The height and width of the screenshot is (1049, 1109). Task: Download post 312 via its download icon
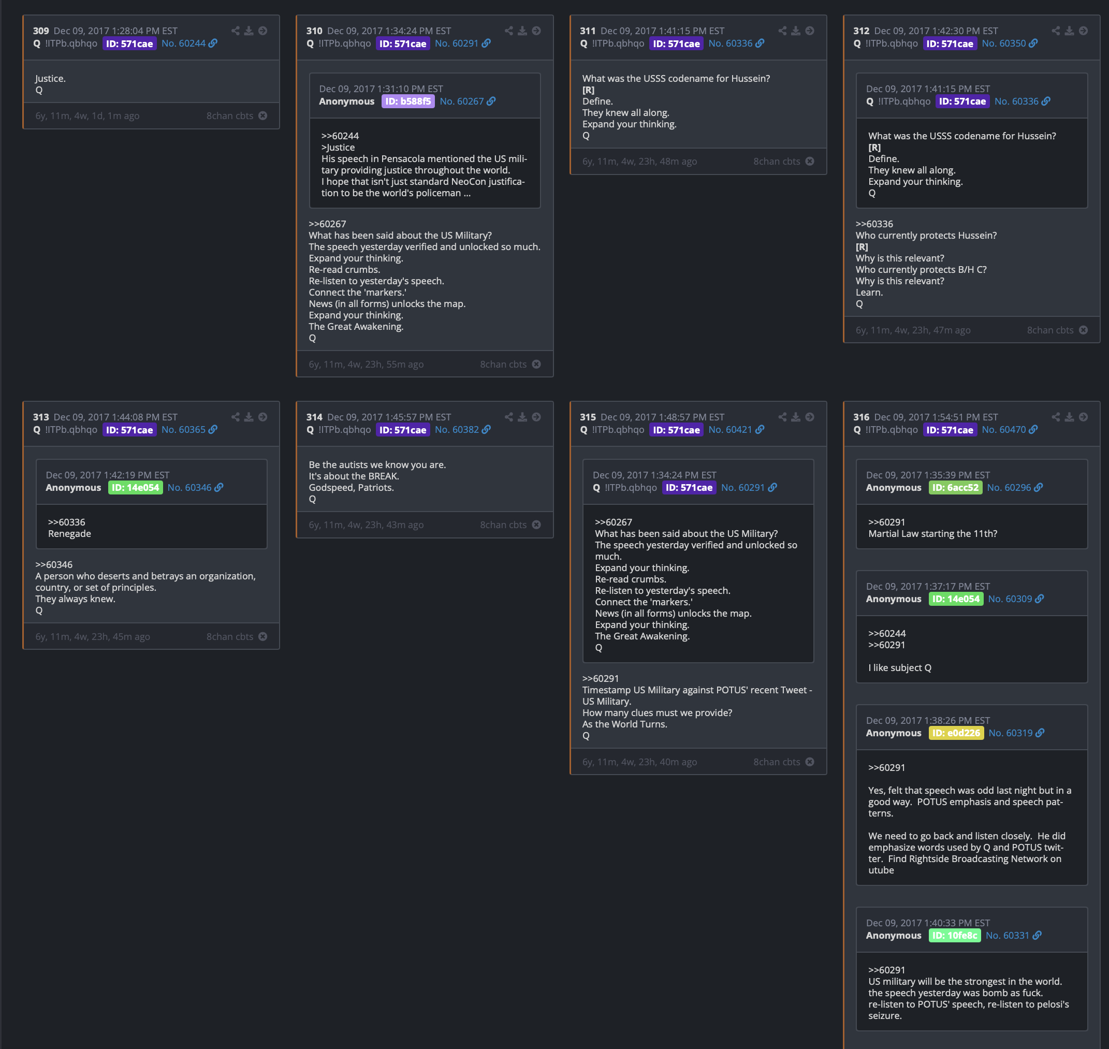click(x=1069, y=31)
